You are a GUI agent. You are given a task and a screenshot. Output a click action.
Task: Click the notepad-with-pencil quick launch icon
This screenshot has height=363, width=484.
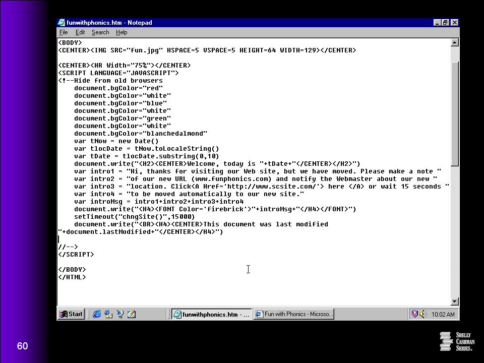pos(132,314)
